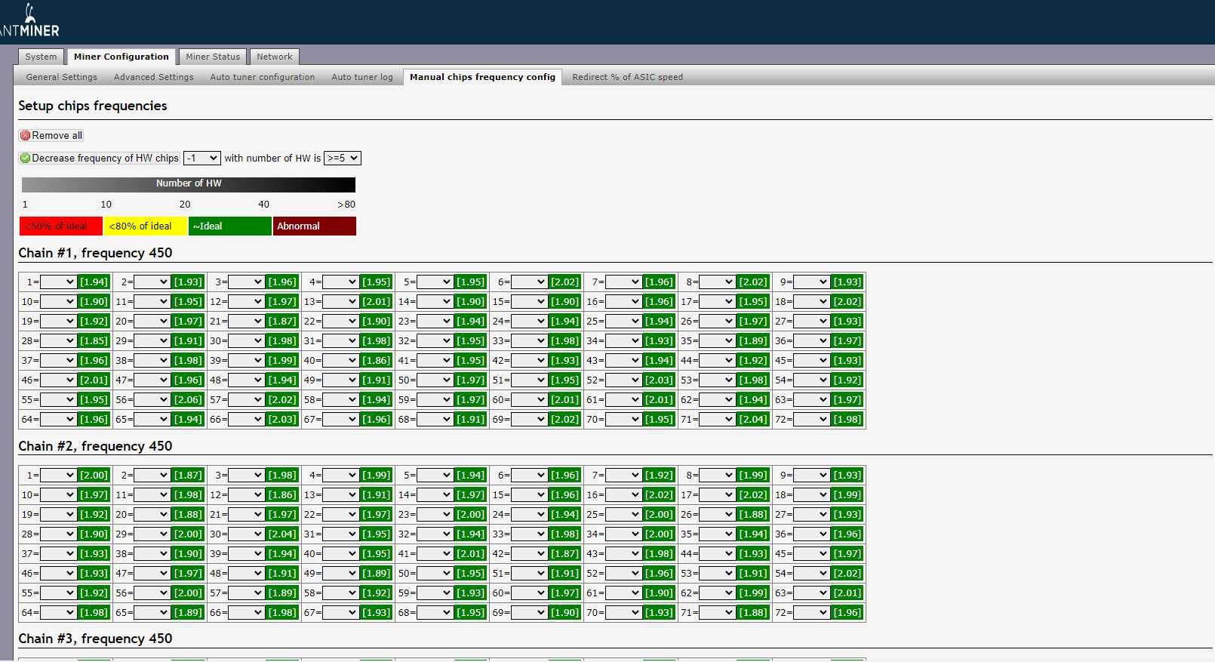Go to General Settings subtab
Image resolution: width=1215 pixels, height=662 pixels.
tap(61, 77)
